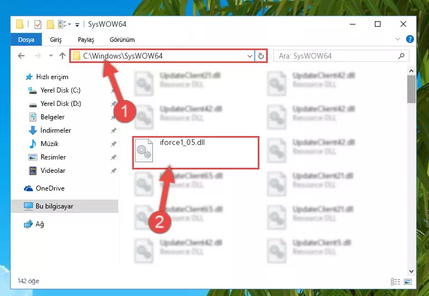Open Customize Quick Access Toolbar dropdown

click(78, 25)
